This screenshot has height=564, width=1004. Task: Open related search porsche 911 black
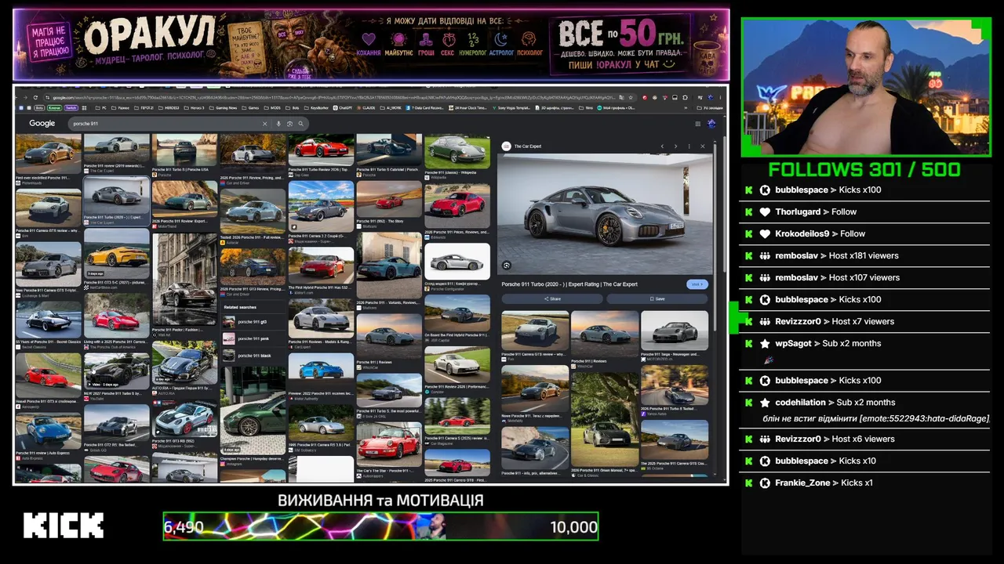[253, 356]
